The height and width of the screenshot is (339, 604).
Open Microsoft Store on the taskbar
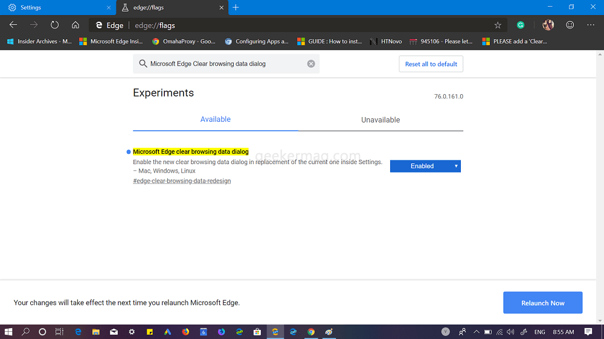257,332
